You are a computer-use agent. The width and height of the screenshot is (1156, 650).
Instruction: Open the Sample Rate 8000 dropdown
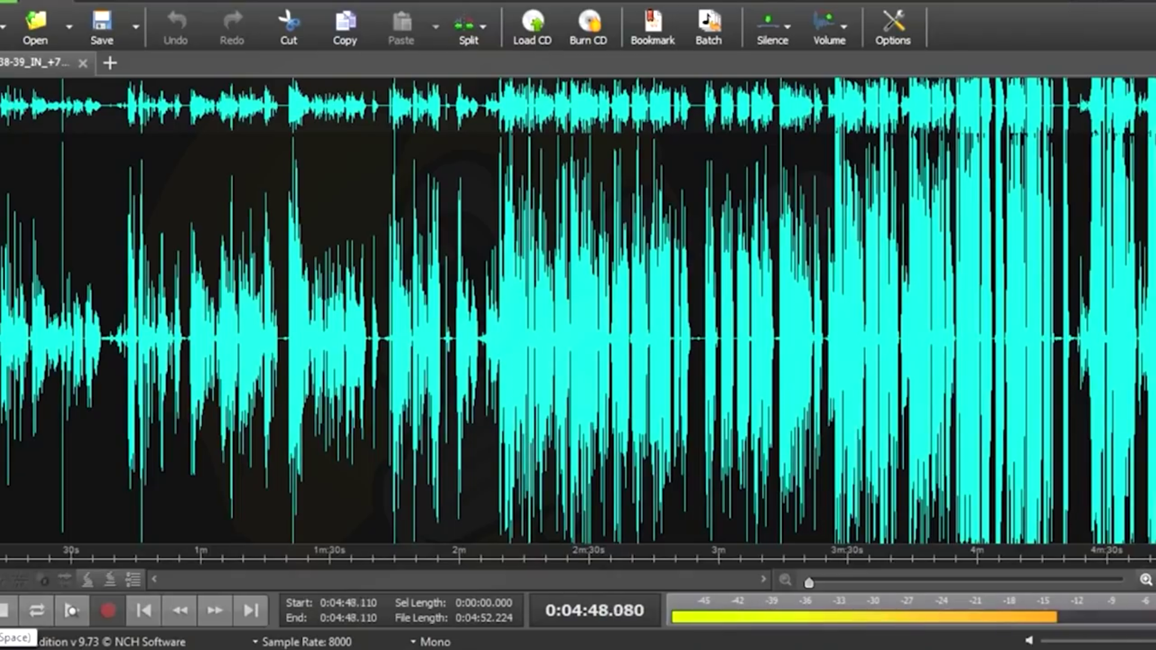coord(302,642)
